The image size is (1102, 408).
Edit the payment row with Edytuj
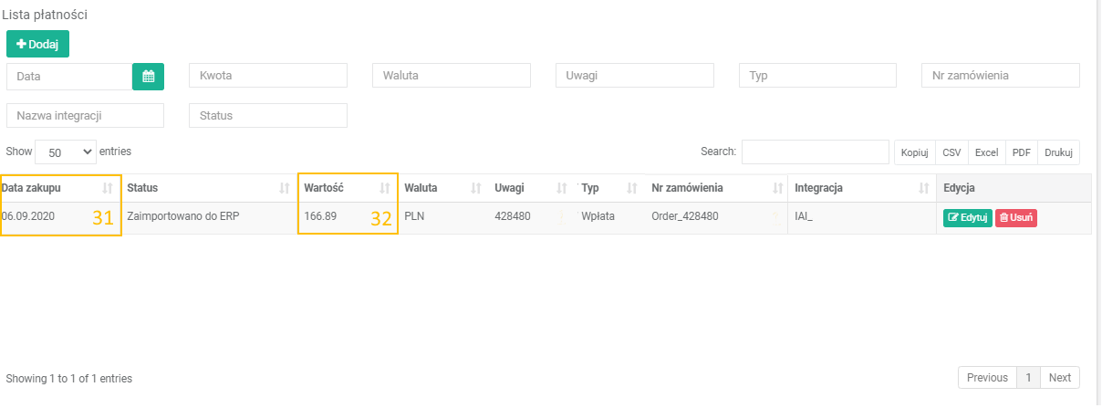click(967, 218)
